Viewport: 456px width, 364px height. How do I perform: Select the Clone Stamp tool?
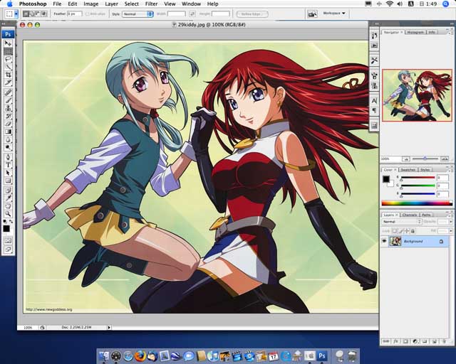click(x=8, y=108)
